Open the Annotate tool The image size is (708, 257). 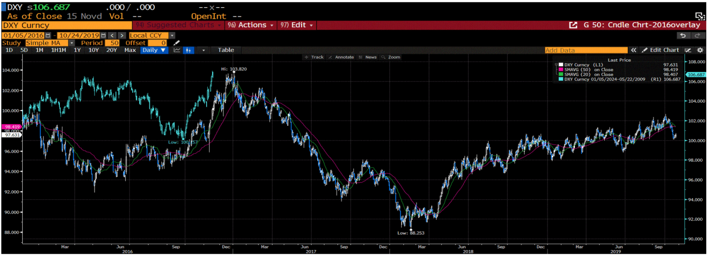coord(341,57)
